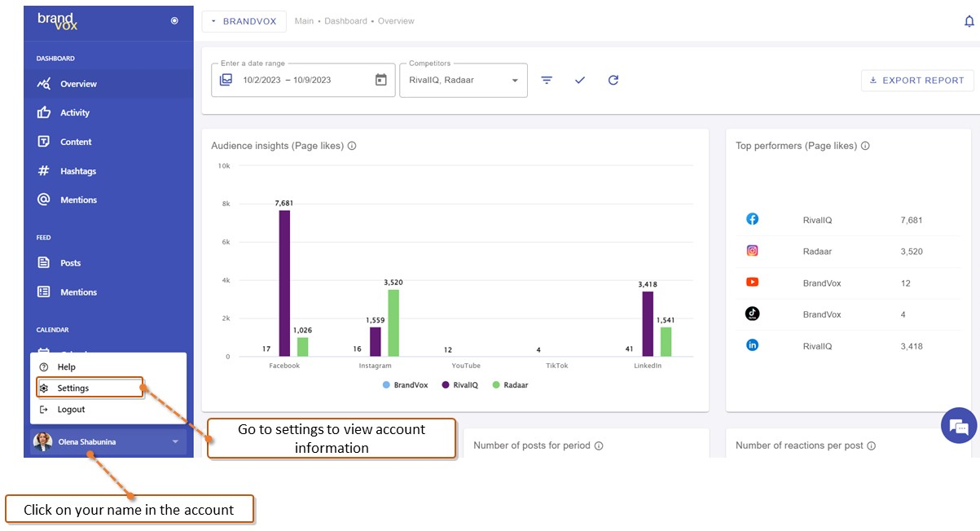Click the Help question-mark icon

(44, 367)
